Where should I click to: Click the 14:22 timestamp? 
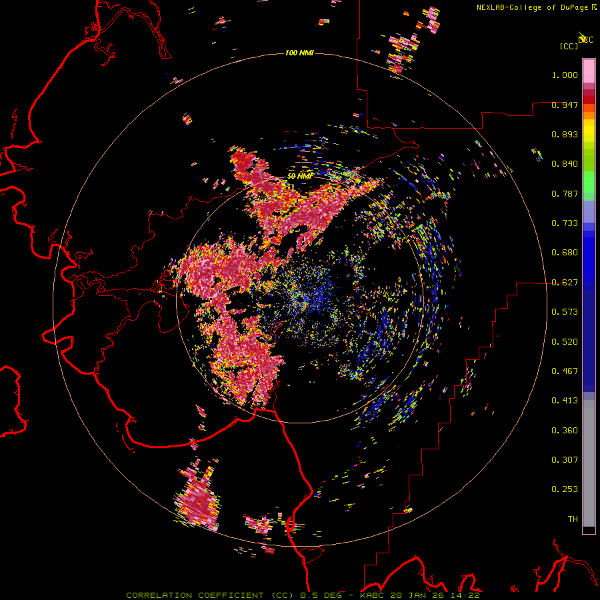467,595
